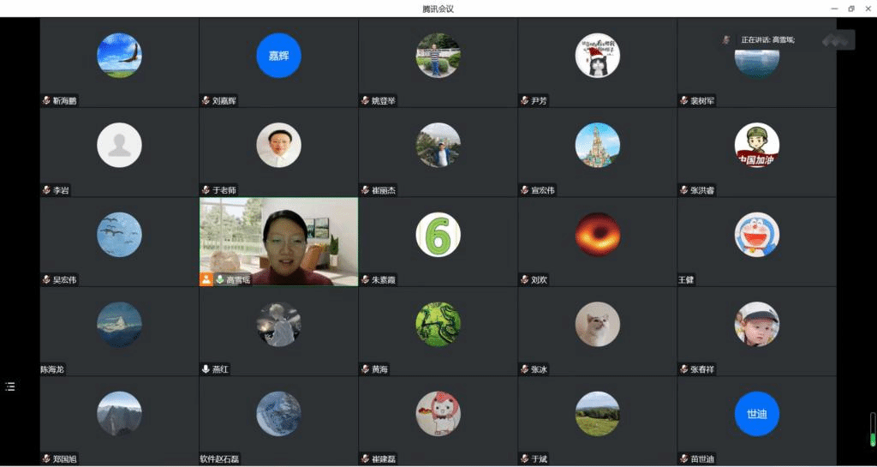Viewport: 877px width, 467px height.
Task: Click the blue 嘉辉 avatar
Action: point(278,56)
